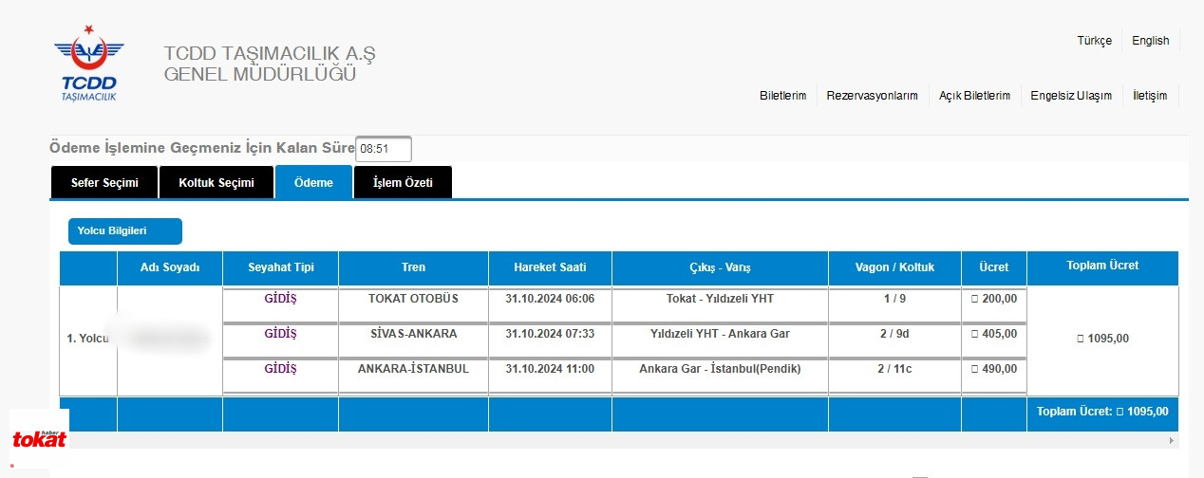The width and height of the screenshot is (1204, 478).
Task: Click the TCDD TAŞIMACILIK A.Ş GENEL MÜDÜRLÜĞÜ title
Action: click(270, 63)
